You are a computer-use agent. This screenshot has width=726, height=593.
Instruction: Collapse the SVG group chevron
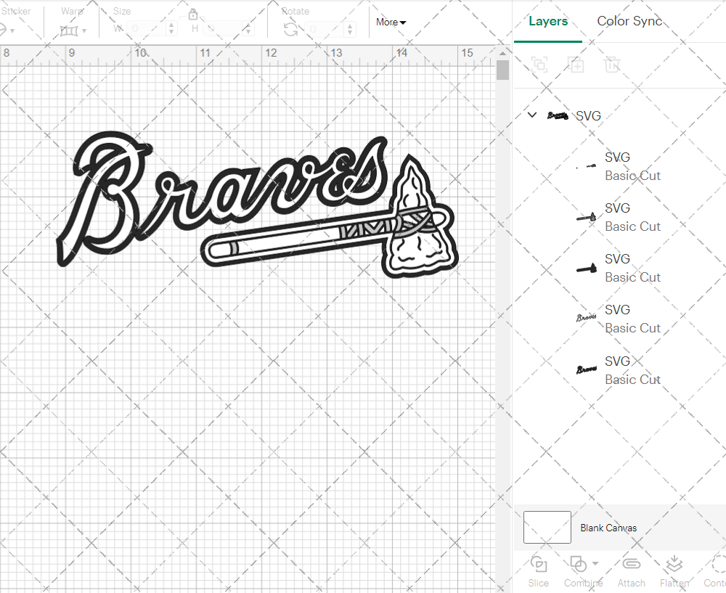click(532, 115)
